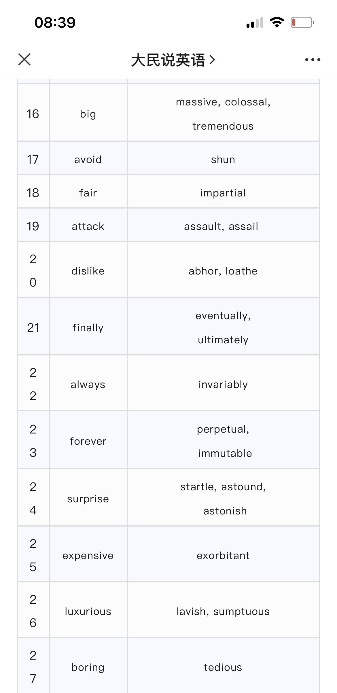The image size is (337, 693).
Task: Open the three-dot more options menu
Action: [x=313, y=60]
